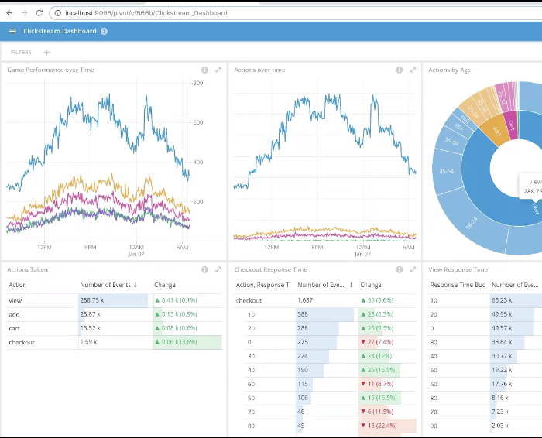Click the orange cart segment in the donut chart

coord(511,124)
